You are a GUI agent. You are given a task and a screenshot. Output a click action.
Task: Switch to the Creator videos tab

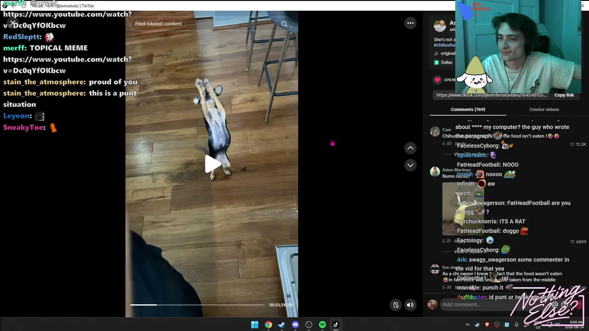(x=544, y=109)
